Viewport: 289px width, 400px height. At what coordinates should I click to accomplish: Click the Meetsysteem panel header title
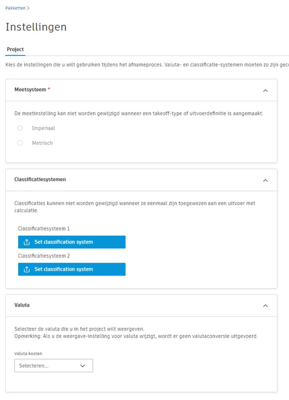[x=30, y=90]
